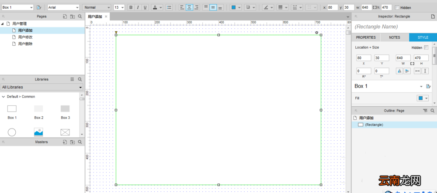The image size is (437, 193).
Task: Search pages with magnifier icon
Action: pyautogui.click(x=80, y=17)
